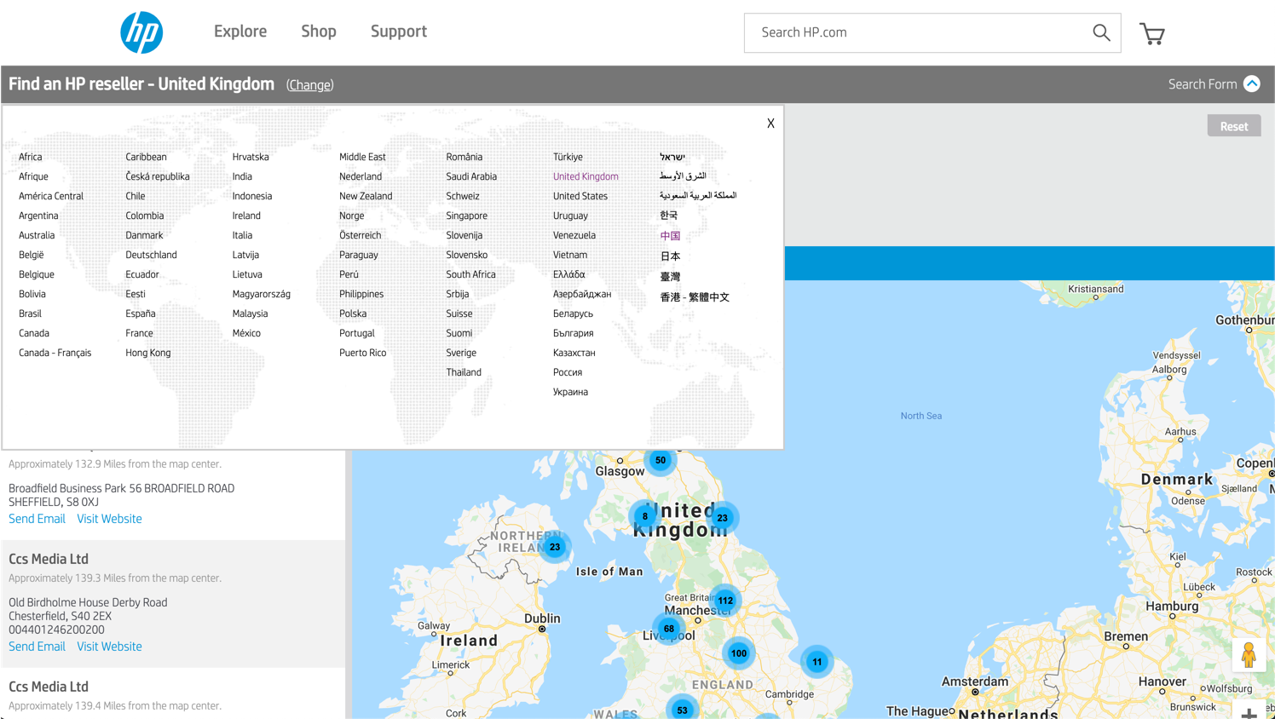
Task: Select Magyarország in the country list
Action: pos(261,294)
